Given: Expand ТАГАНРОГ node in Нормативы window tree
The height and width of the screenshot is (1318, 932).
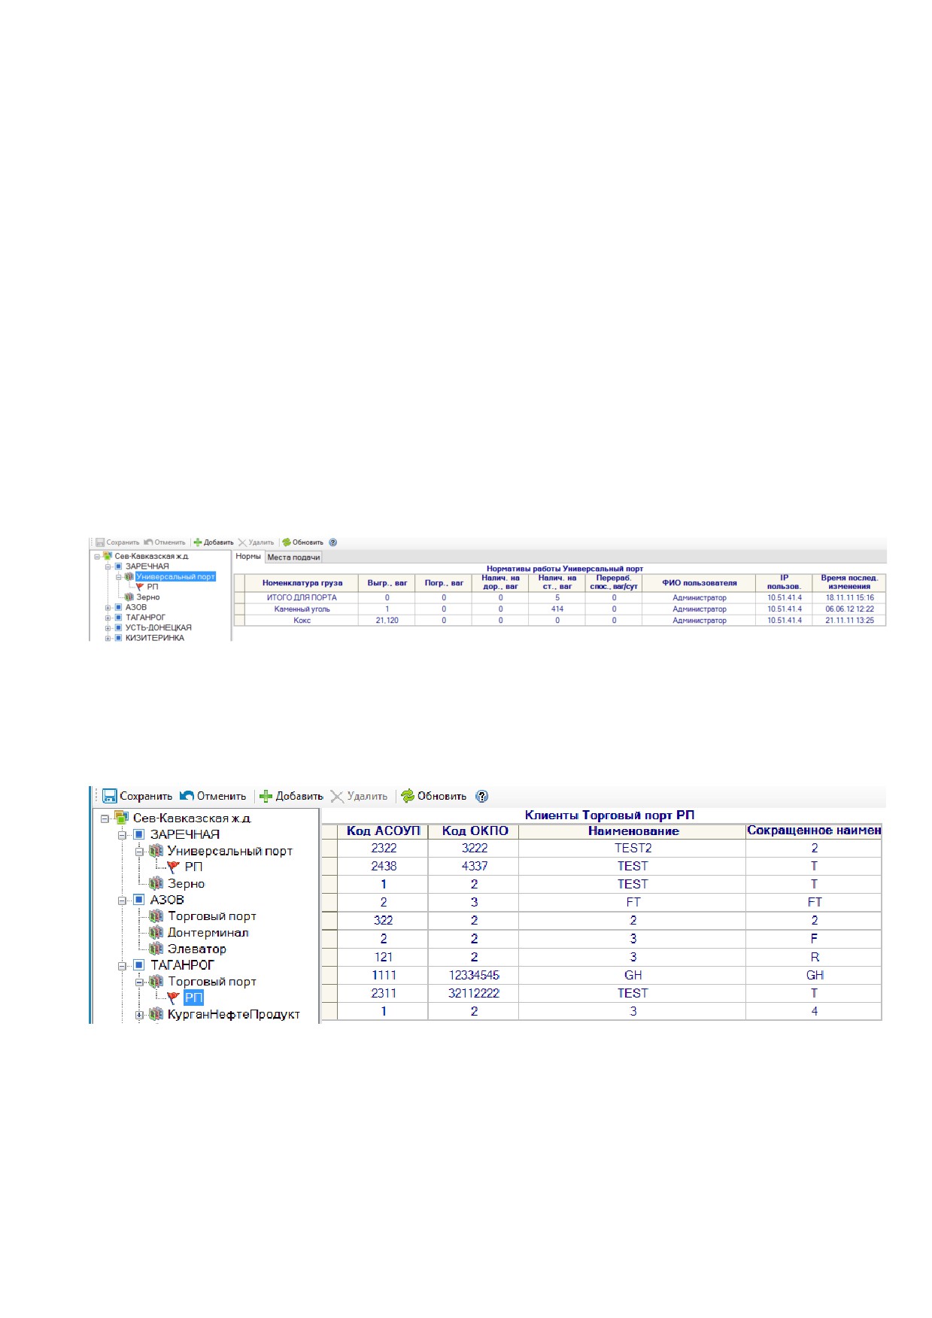Looking at the screenshot, I should pos(108,618).
